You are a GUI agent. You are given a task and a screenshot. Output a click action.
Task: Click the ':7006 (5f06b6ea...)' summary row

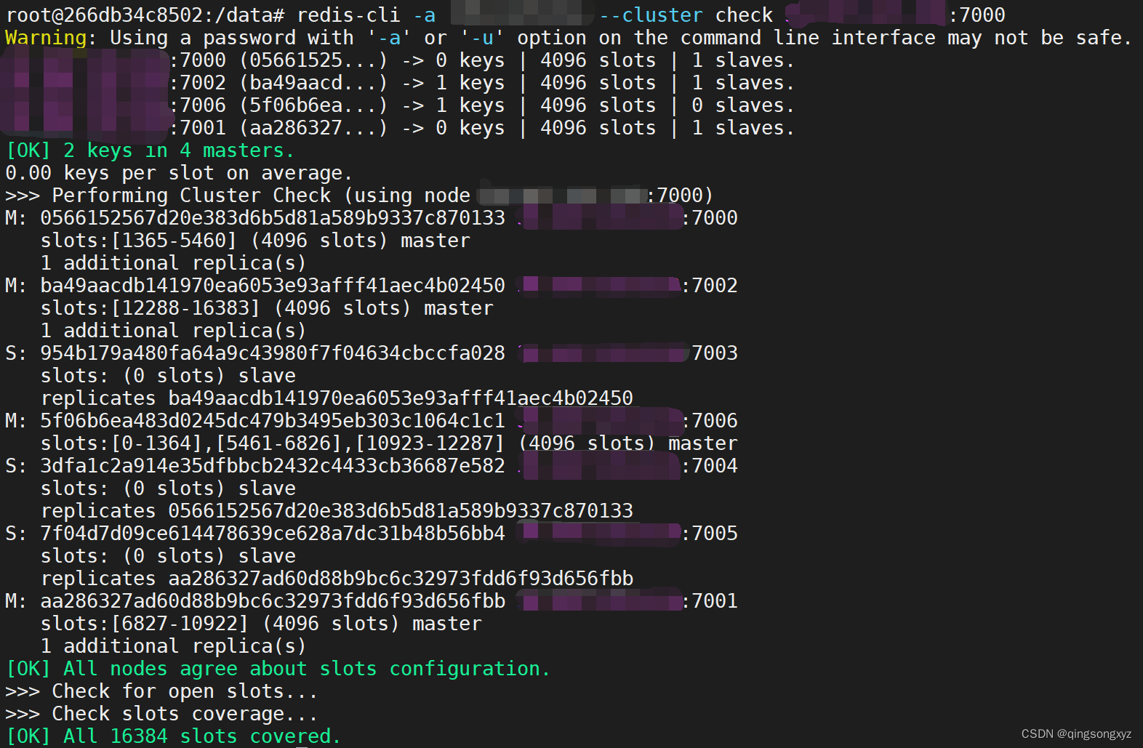(482, 105)
